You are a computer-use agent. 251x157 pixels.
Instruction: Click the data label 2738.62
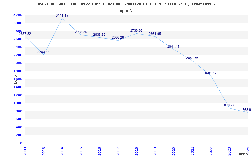point(136,30)
